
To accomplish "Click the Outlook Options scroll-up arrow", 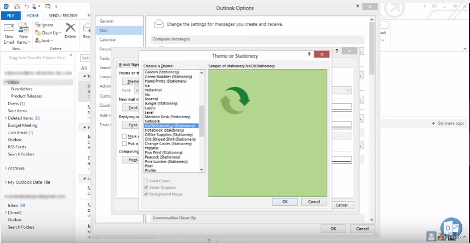I will [372, 20].
